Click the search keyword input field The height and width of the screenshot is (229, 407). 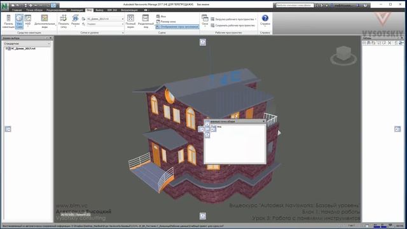click(x=294, y=5)
